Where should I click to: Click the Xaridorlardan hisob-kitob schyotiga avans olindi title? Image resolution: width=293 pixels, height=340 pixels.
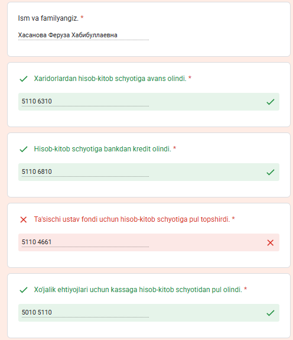110,79
